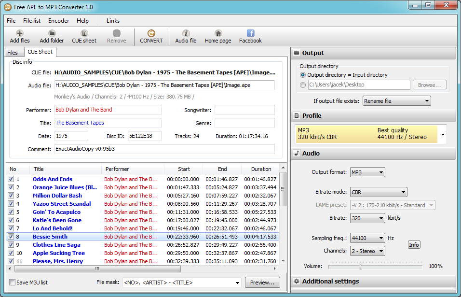Click the horizontal scrollbar of track list
Screen dimensions: 461x297
tap(98, 269)
